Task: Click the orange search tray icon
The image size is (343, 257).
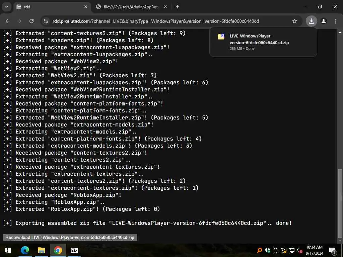Action: click(260, 250)
